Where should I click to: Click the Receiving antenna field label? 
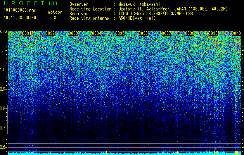pyautogui.click(x=89, y=18)
